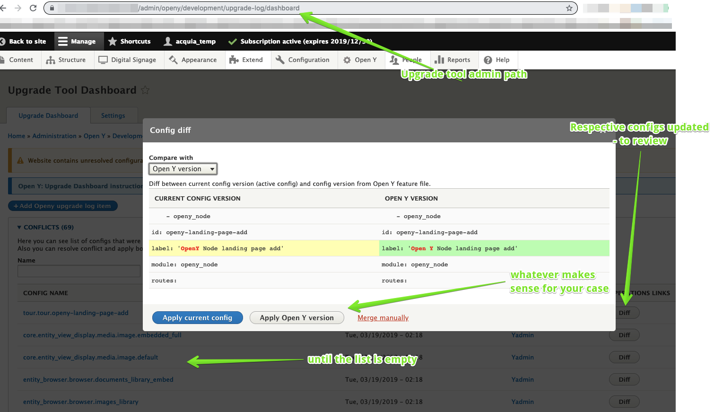Open Yadmin user in images_library row
The width and height of the screenshot is (714, 412).
point(522,402)
